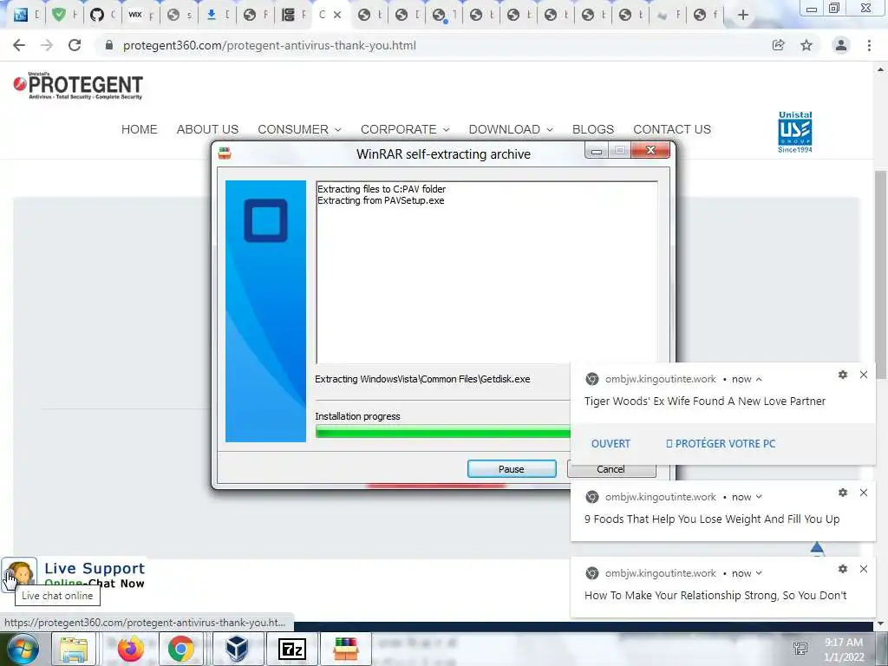Viewport: 888px width, 666px height.
Task: Click 'Extracting from PAVSetup.exe' log line
Action: 381,200
